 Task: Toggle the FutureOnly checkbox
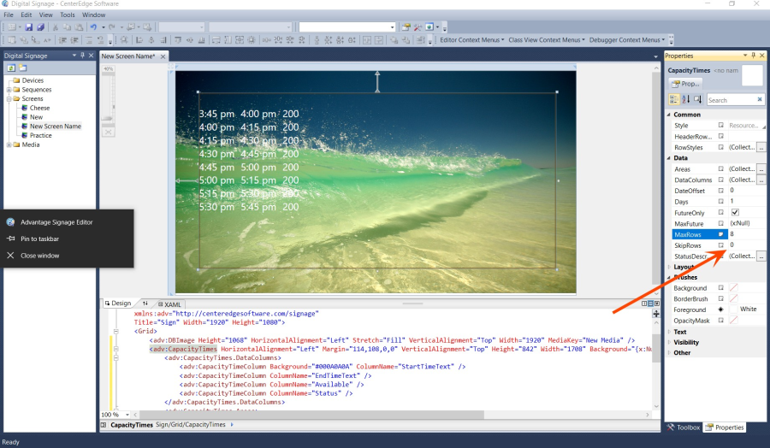tap(734, 212)
